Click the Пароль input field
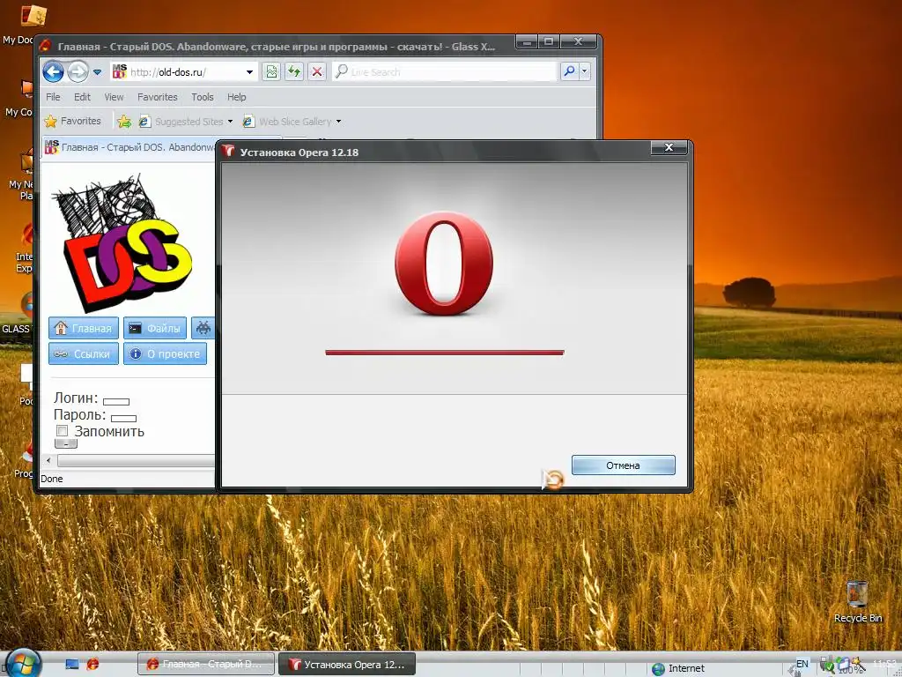The width and height of the screenshot is (902, 677). click(x=123, y=419)
